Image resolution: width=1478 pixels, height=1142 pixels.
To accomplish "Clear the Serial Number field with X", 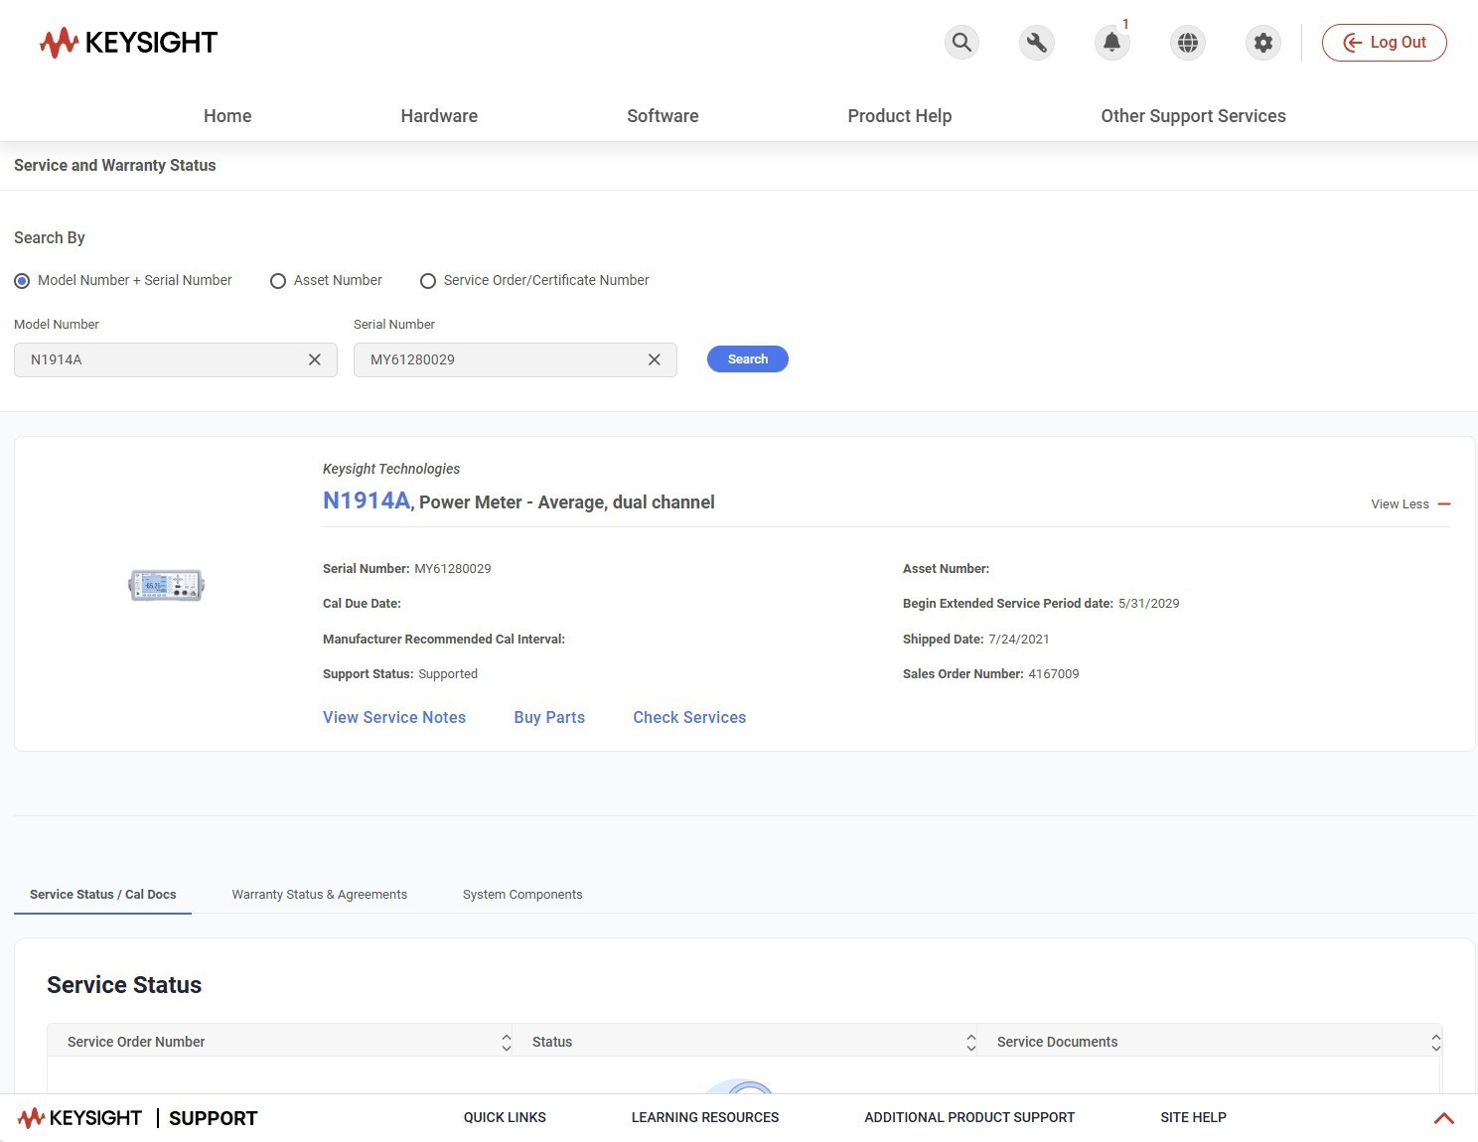I will (655, 359).
